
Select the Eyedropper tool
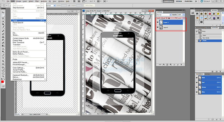[x=3, y=27]
